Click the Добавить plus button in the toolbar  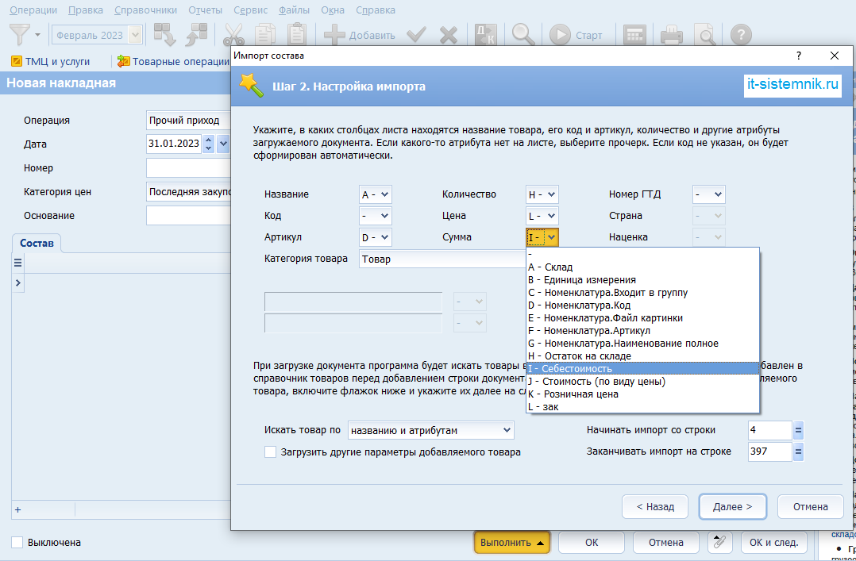(359, 36)
